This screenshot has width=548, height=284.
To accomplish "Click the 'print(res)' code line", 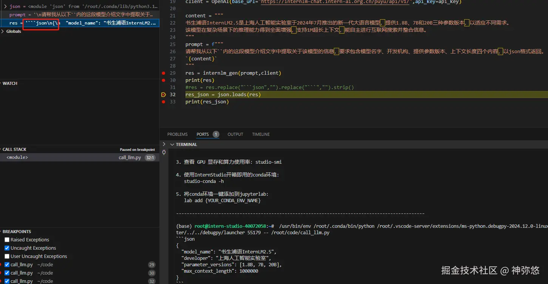I will 200,80.
